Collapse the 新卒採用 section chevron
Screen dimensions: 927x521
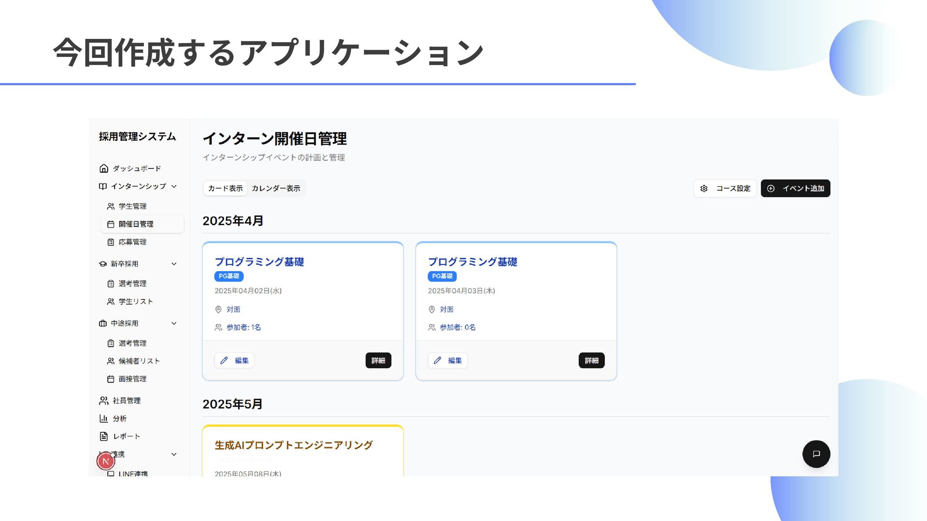pos(174,264)
